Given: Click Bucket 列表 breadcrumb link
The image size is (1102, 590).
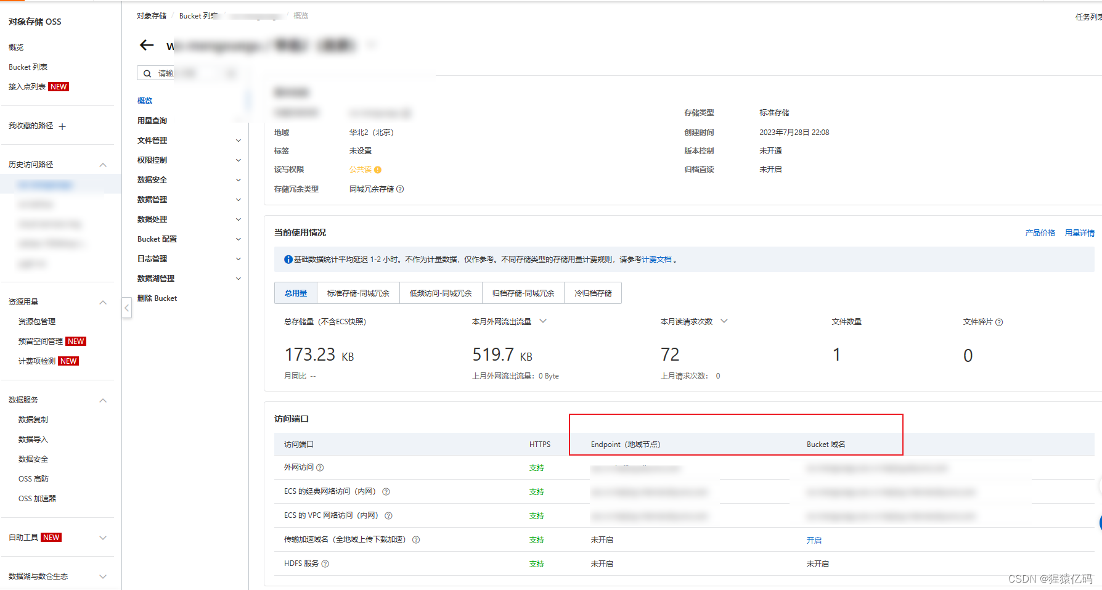Looking at the screenshot, I should pyautogui.click(x=198, y=16).
